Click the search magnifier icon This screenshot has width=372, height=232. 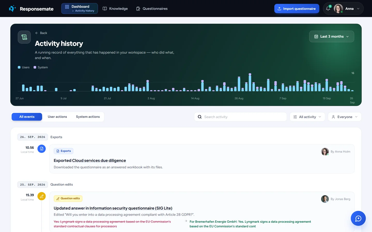(x=200, y=117)
